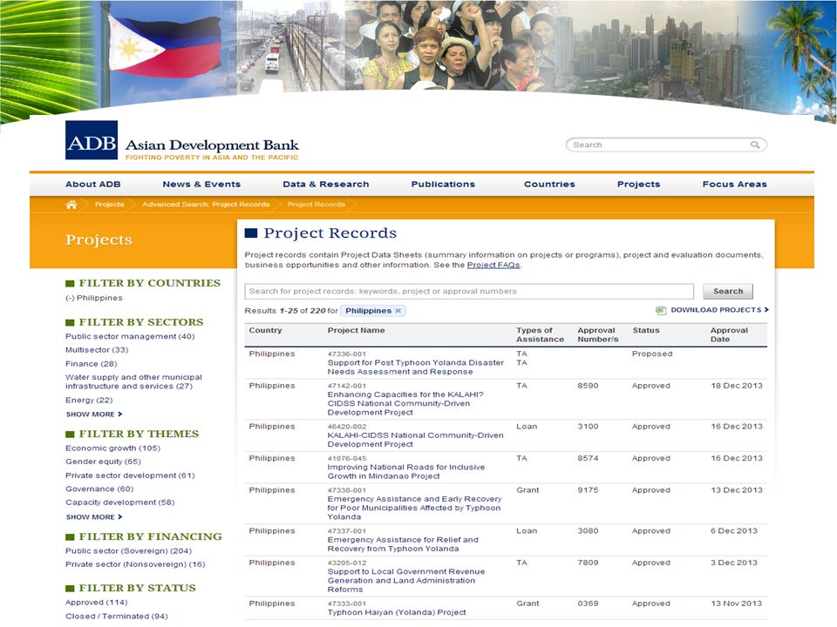Filter by Finance (28)
Image resolution: width=837 pixels, height=627 pixels.
[92, 364]
